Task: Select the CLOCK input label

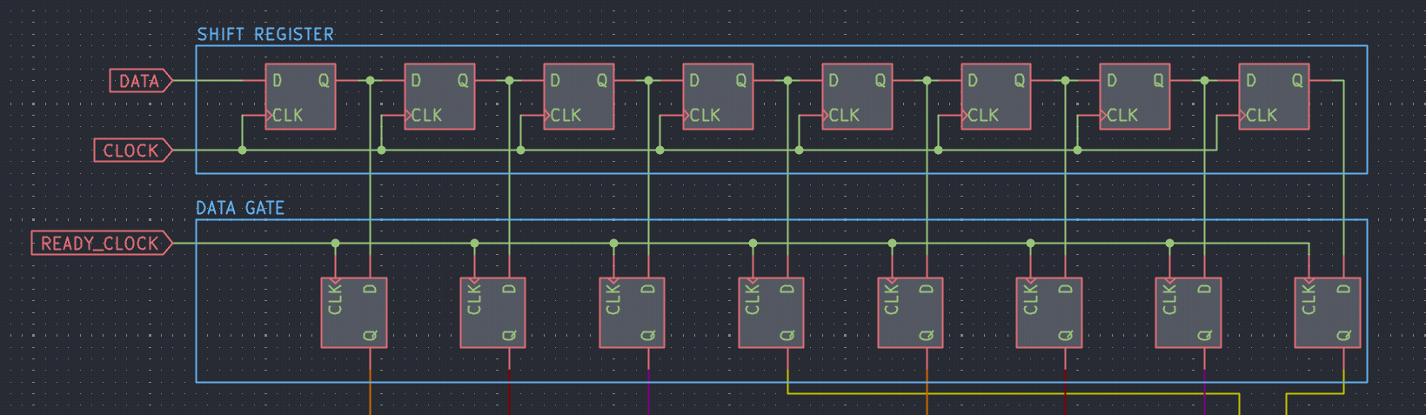Action: click(133, 151)
